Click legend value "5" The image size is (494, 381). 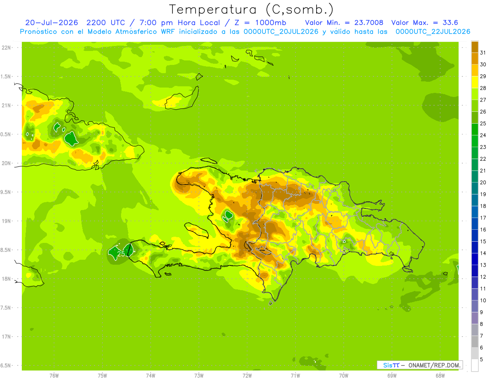482,360
